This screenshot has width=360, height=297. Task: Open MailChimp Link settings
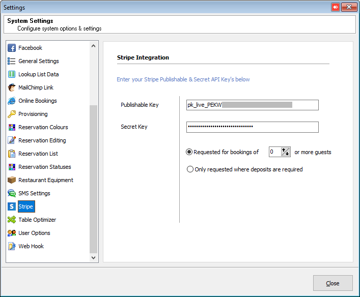[x=36, y=87]
